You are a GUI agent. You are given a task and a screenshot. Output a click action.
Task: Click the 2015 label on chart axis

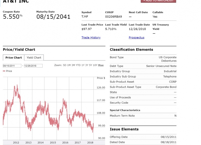tap(53, 142)
